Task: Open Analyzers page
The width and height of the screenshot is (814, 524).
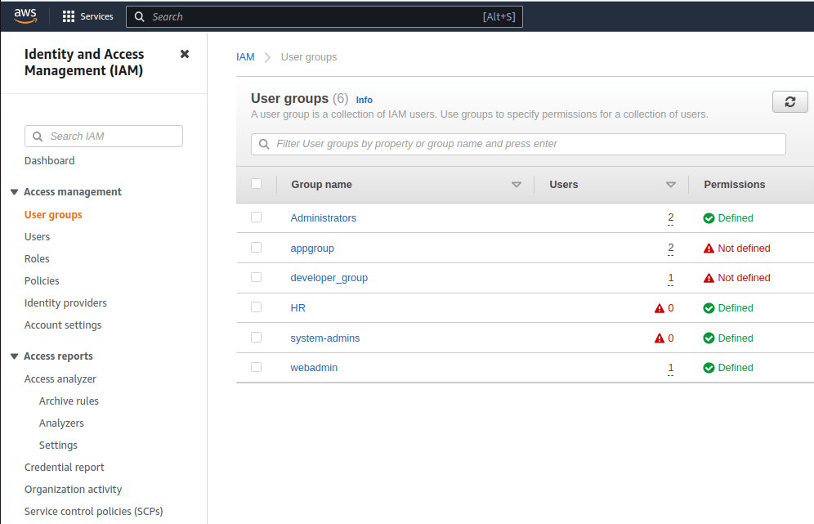Action: coord(61,423)
